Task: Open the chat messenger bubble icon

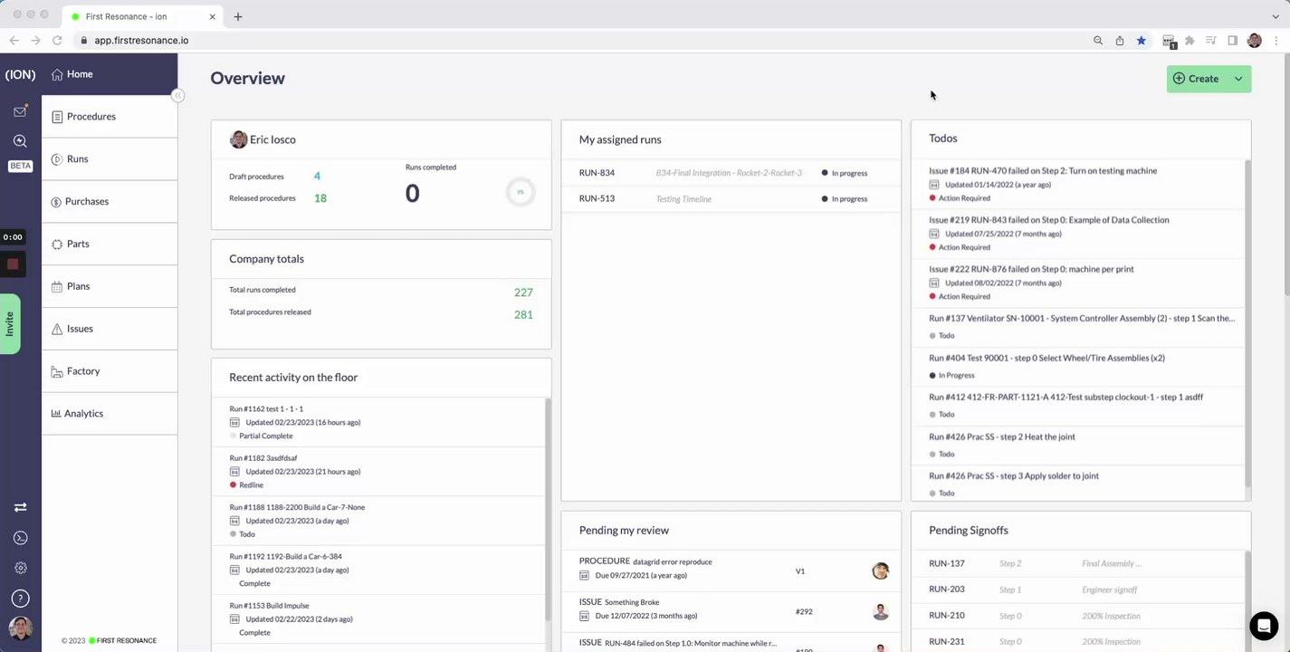Action: [1263, 626]
